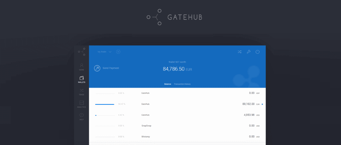Viewport: 341px width, 145px height.
Task: Click the 4,953.98 USD balance amount
Action: (252, 115)
